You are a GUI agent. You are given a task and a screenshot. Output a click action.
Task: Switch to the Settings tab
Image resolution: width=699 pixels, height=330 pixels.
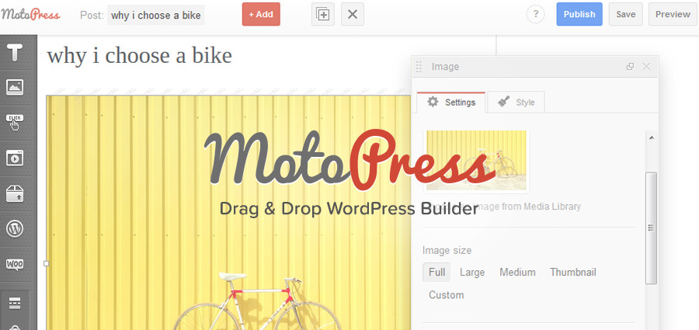click(x=451, y=102)
